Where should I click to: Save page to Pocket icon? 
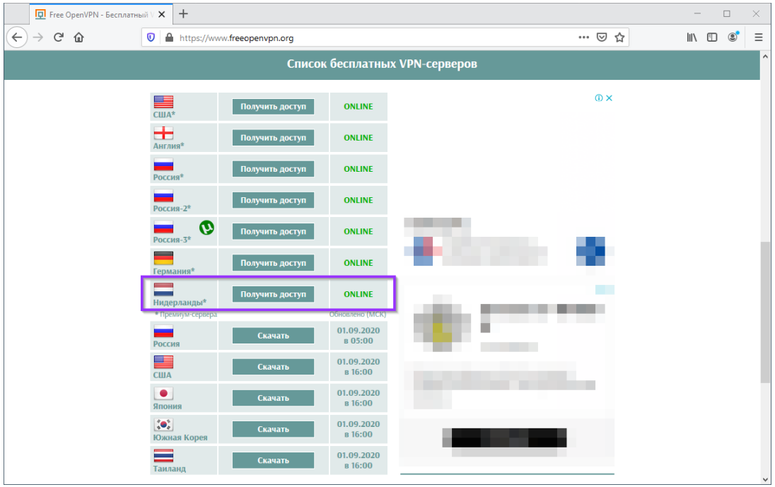602,37
